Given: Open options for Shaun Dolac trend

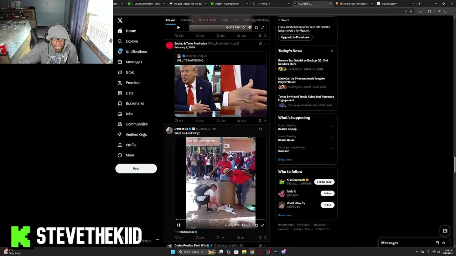Looking at the screenshot, I should 333,137.
